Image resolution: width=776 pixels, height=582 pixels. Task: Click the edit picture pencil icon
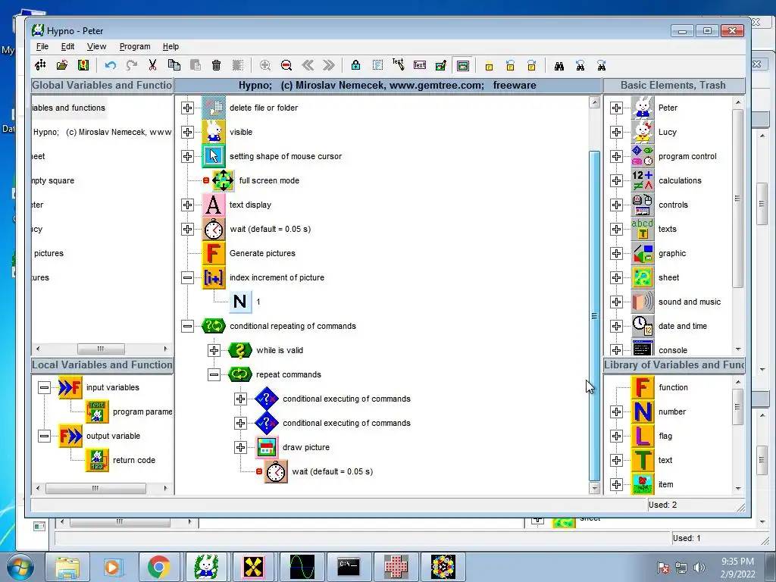pos(441,65)
